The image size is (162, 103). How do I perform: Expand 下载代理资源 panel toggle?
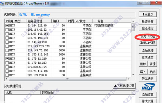[x=124, y=86]
